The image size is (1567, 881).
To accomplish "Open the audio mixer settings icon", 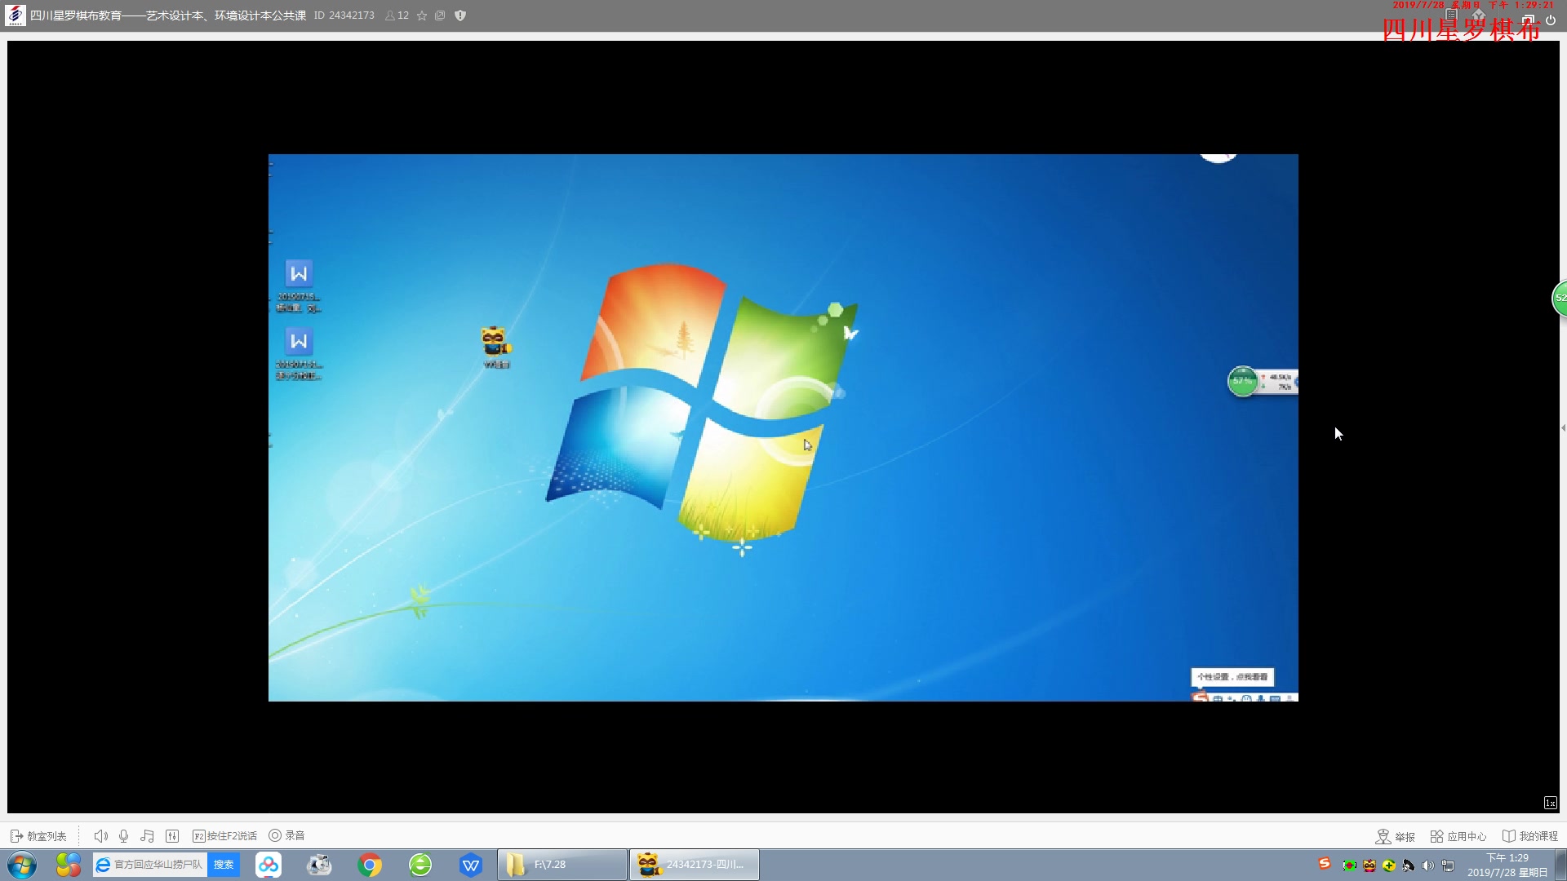I will (x=171, y=836).
